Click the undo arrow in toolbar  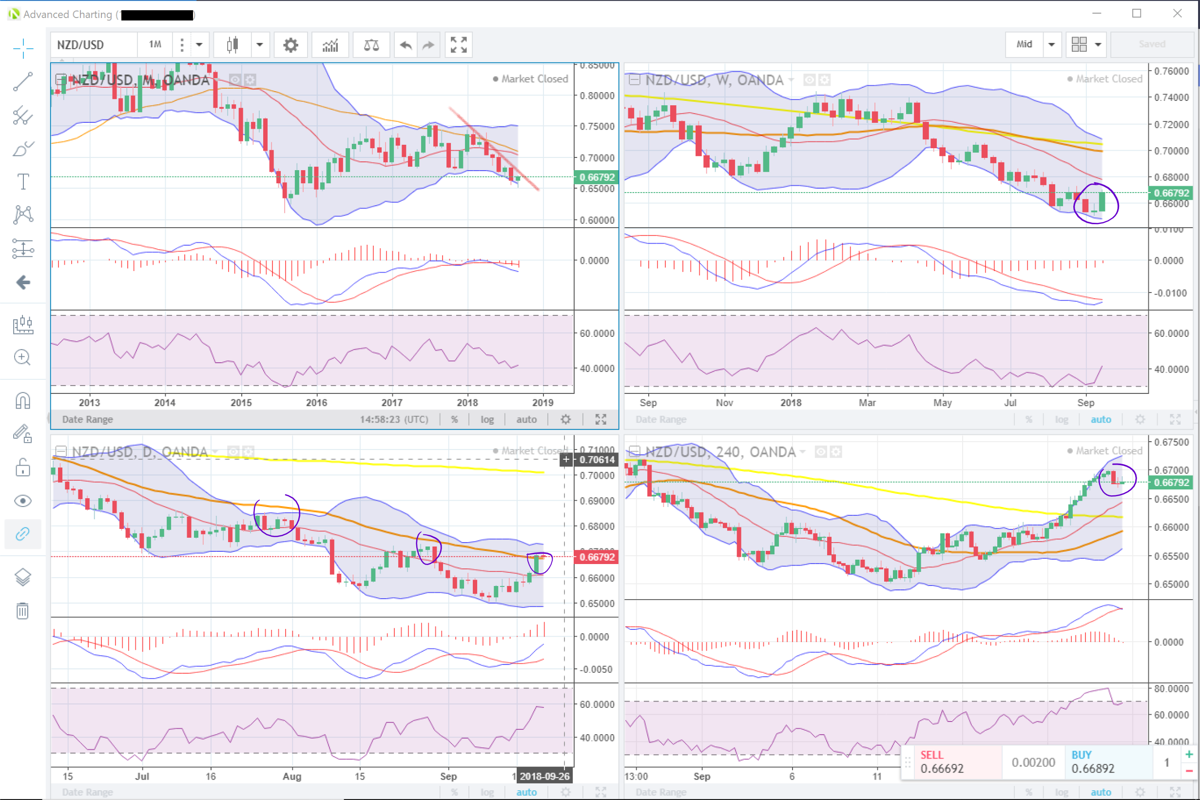click(x=406, y=45)
